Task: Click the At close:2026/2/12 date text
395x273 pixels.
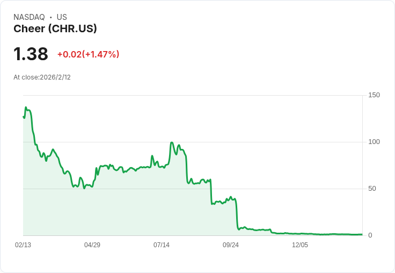Action: point(42,77)
